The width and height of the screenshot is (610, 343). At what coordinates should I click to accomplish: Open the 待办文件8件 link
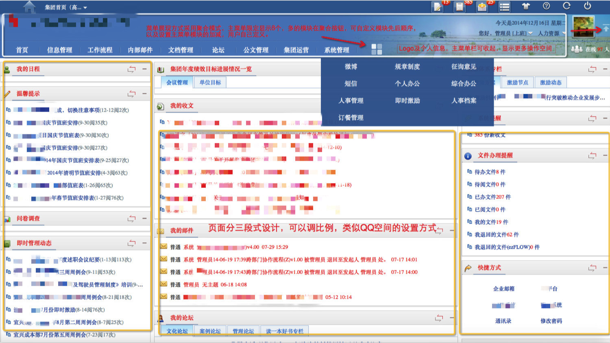point(490,172)
